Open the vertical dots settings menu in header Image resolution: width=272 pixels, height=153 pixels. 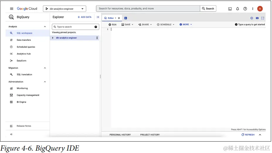pos(253,9)
